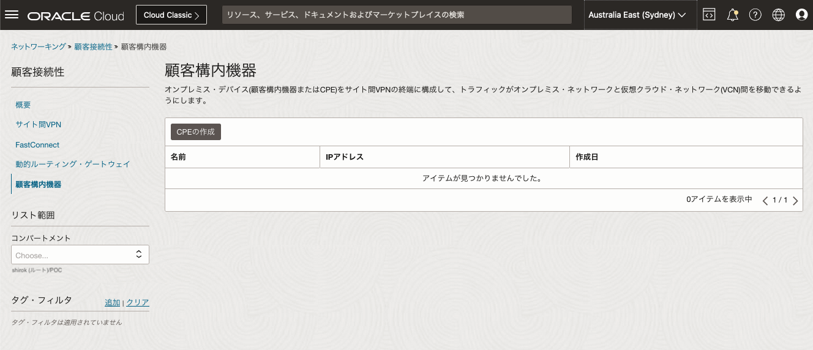The width and height of the screenshot is (813, 350).
Task: Open the hamburger navigation menu
Action: coord(12,15)
